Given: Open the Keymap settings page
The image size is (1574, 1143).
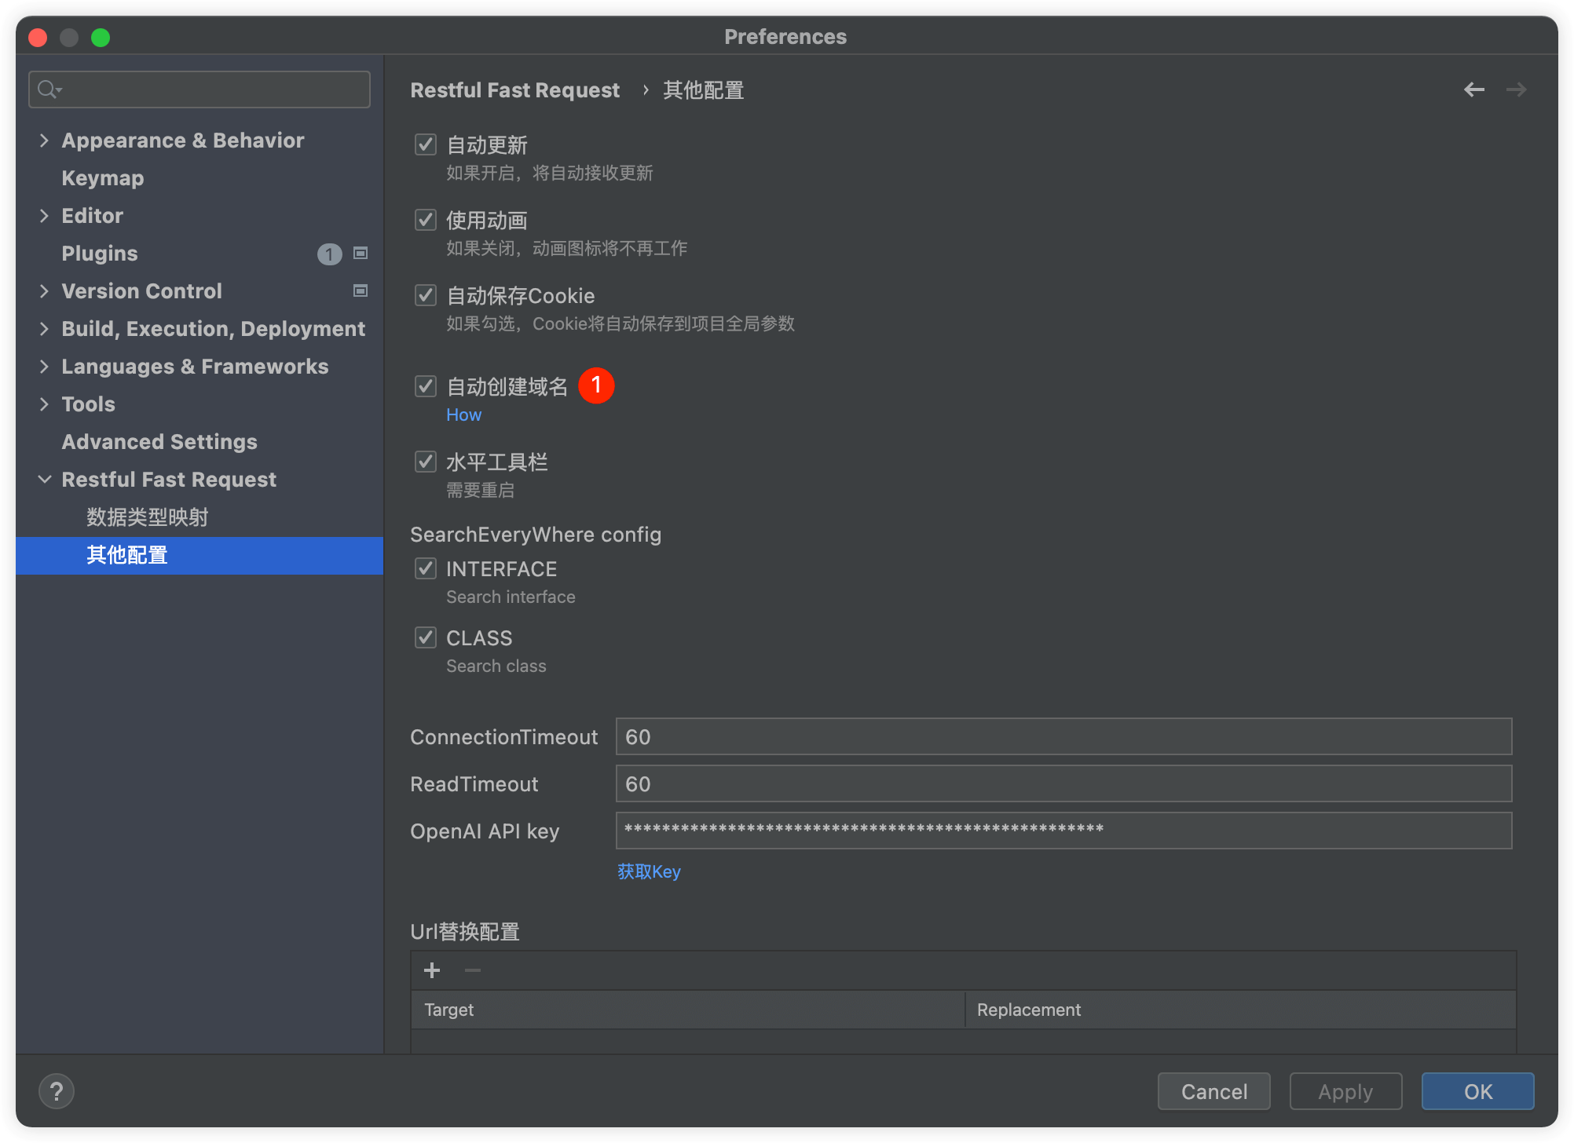Looking at the screenshot, I should [103, 177].
